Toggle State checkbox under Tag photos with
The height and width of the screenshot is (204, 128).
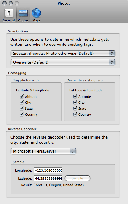22,108
